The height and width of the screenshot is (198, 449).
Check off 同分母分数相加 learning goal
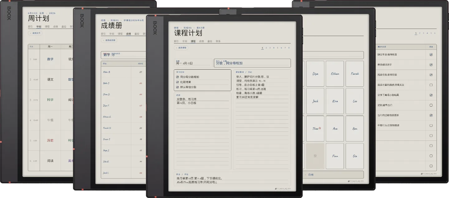[x=177, y=77]
